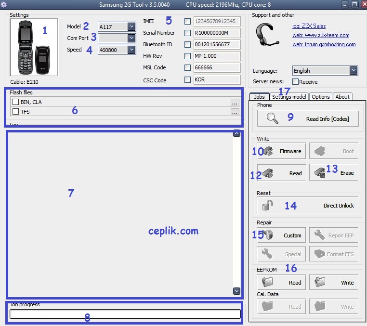
Task: Click the gear app icon in title bar
Action: [3, 4]
